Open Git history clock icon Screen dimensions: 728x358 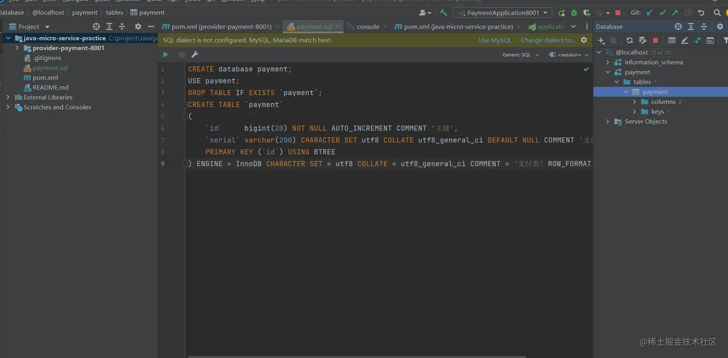(x=688, y=13)
